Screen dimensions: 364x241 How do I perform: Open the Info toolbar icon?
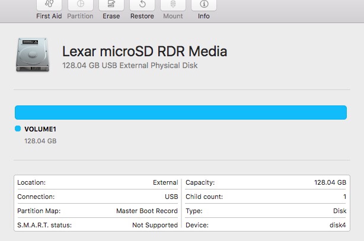[204, 5]
